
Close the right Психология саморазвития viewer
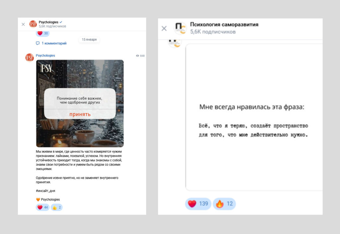[x=164, y=29]
